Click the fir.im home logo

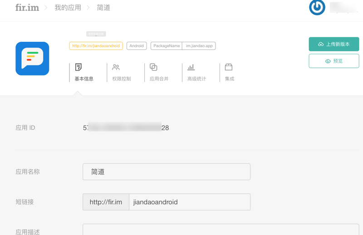[27, 8]
